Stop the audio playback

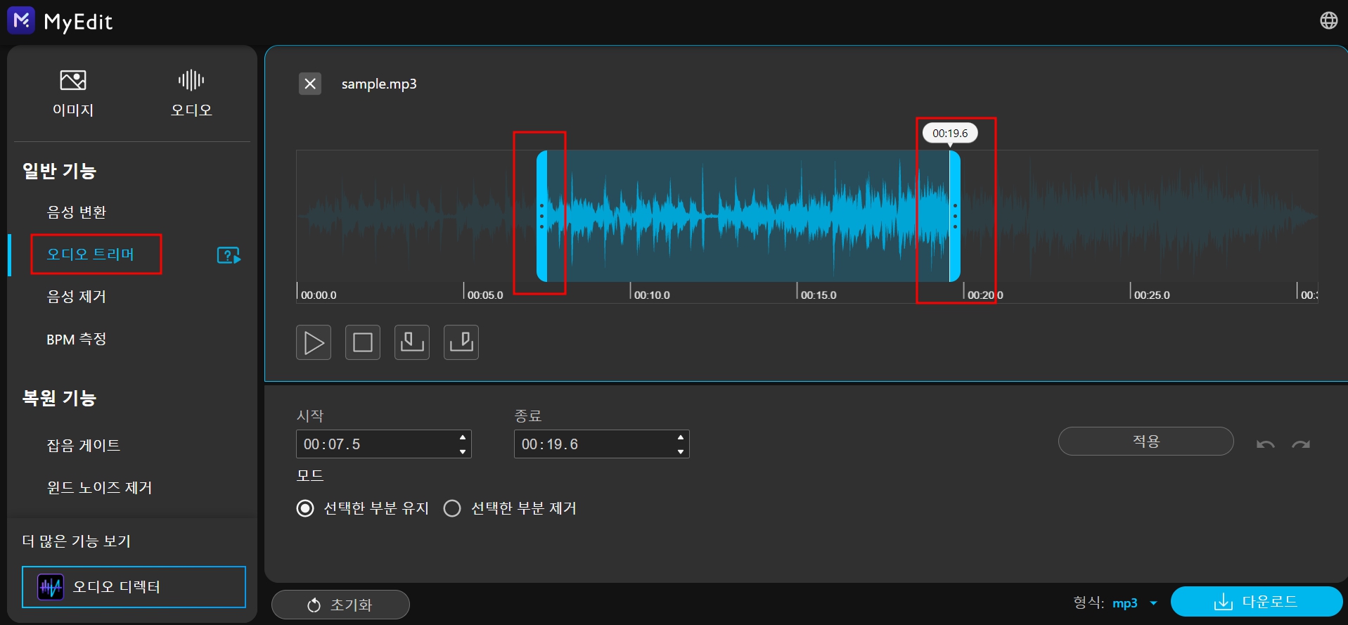point(363,342)
